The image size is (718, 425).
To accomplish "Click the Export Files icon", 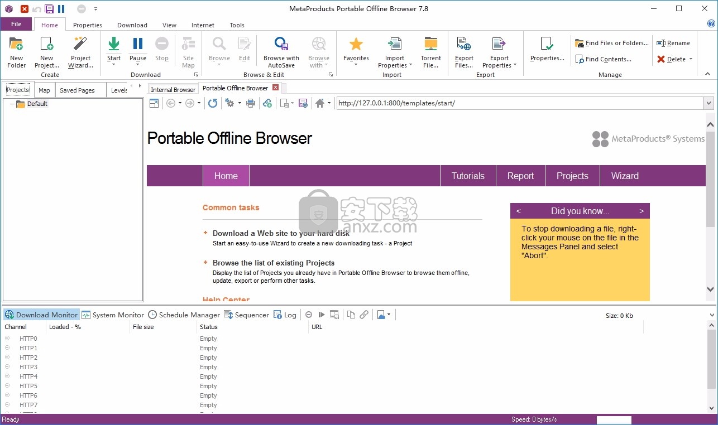I will pos(464,44).
